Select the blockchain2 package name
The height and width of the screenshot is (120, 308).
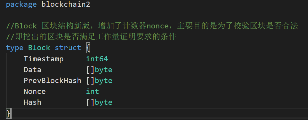point(66,4)
